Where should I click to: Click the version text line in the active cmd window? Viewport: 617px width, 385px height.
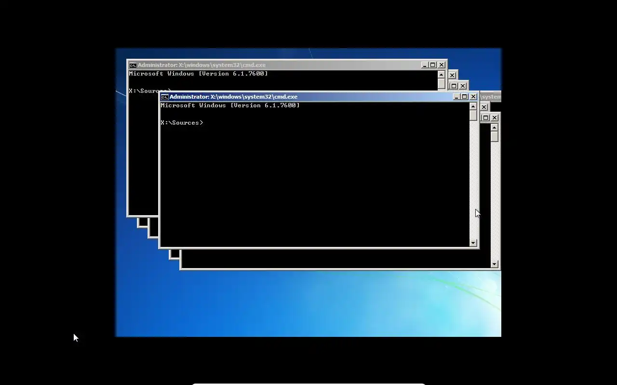point(230,105)
